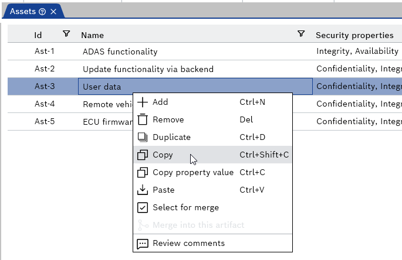
Task: Switch to the Assets tab
Action: (23, 12)
